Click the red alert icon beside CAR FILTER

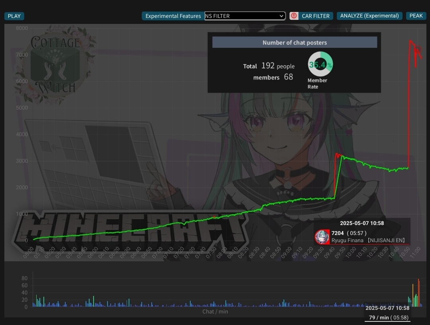pos(294,16)
